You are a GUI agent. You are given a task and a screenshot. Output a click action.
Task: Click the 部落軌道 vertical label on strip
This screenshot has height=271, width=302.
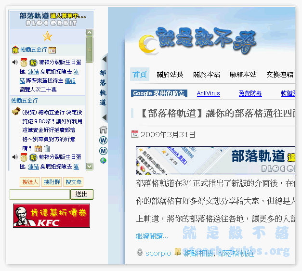point(103,88)
